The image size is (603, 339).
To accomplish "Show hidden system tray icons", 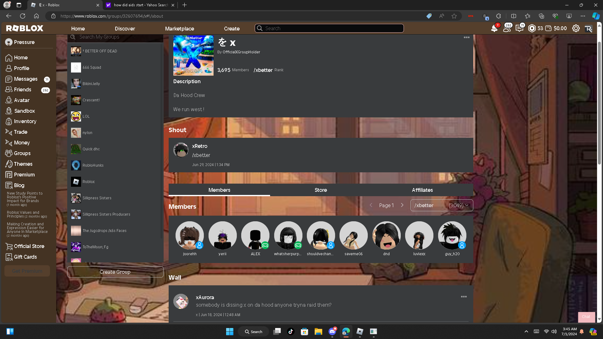I will [526, 331].
